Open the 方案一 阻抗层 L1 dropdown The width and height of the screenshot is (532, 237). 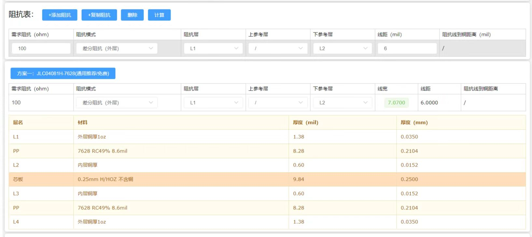pos(213,103)
